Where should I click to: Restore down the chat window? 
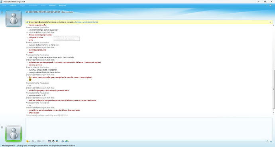[x=265, y=2]
